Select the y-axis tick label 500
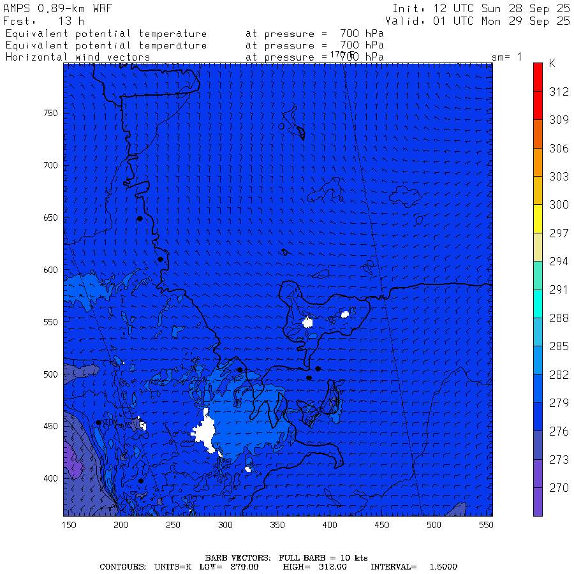 click(x=50, y=374)
